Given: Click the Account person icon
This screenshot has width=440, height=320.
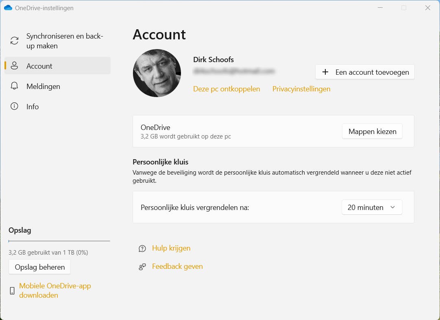Looking at the screenshot, I should (x=15, y=66).
